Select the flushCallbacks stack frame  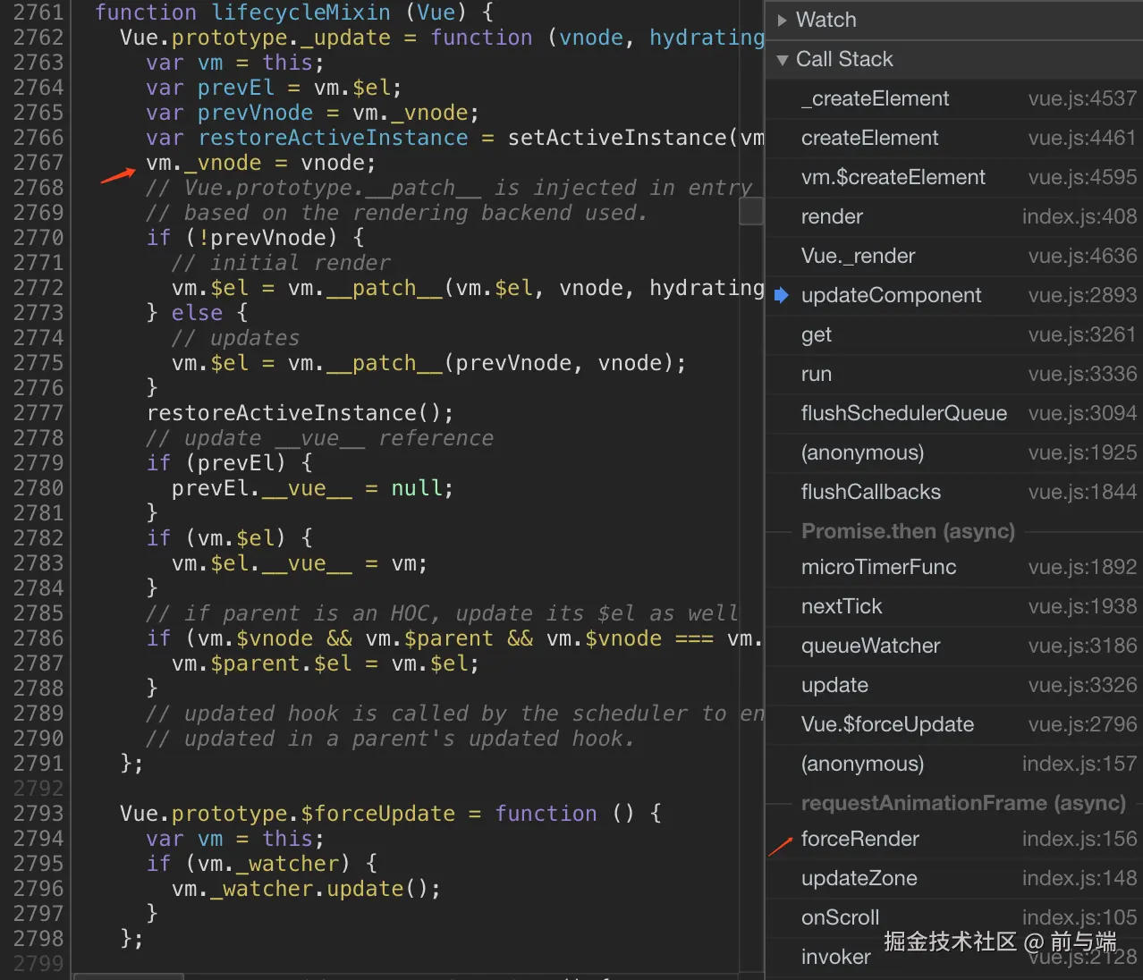(954, 492)
